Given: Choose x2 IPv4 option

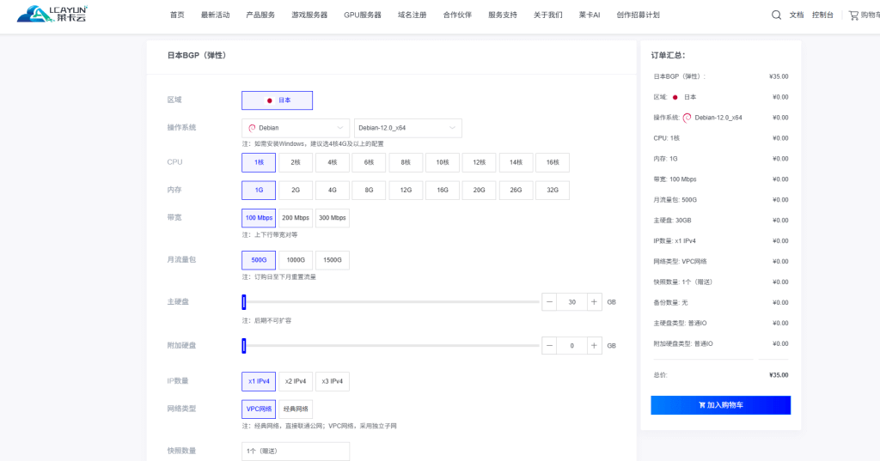Looking at the screenshot, I should (296, 381).
